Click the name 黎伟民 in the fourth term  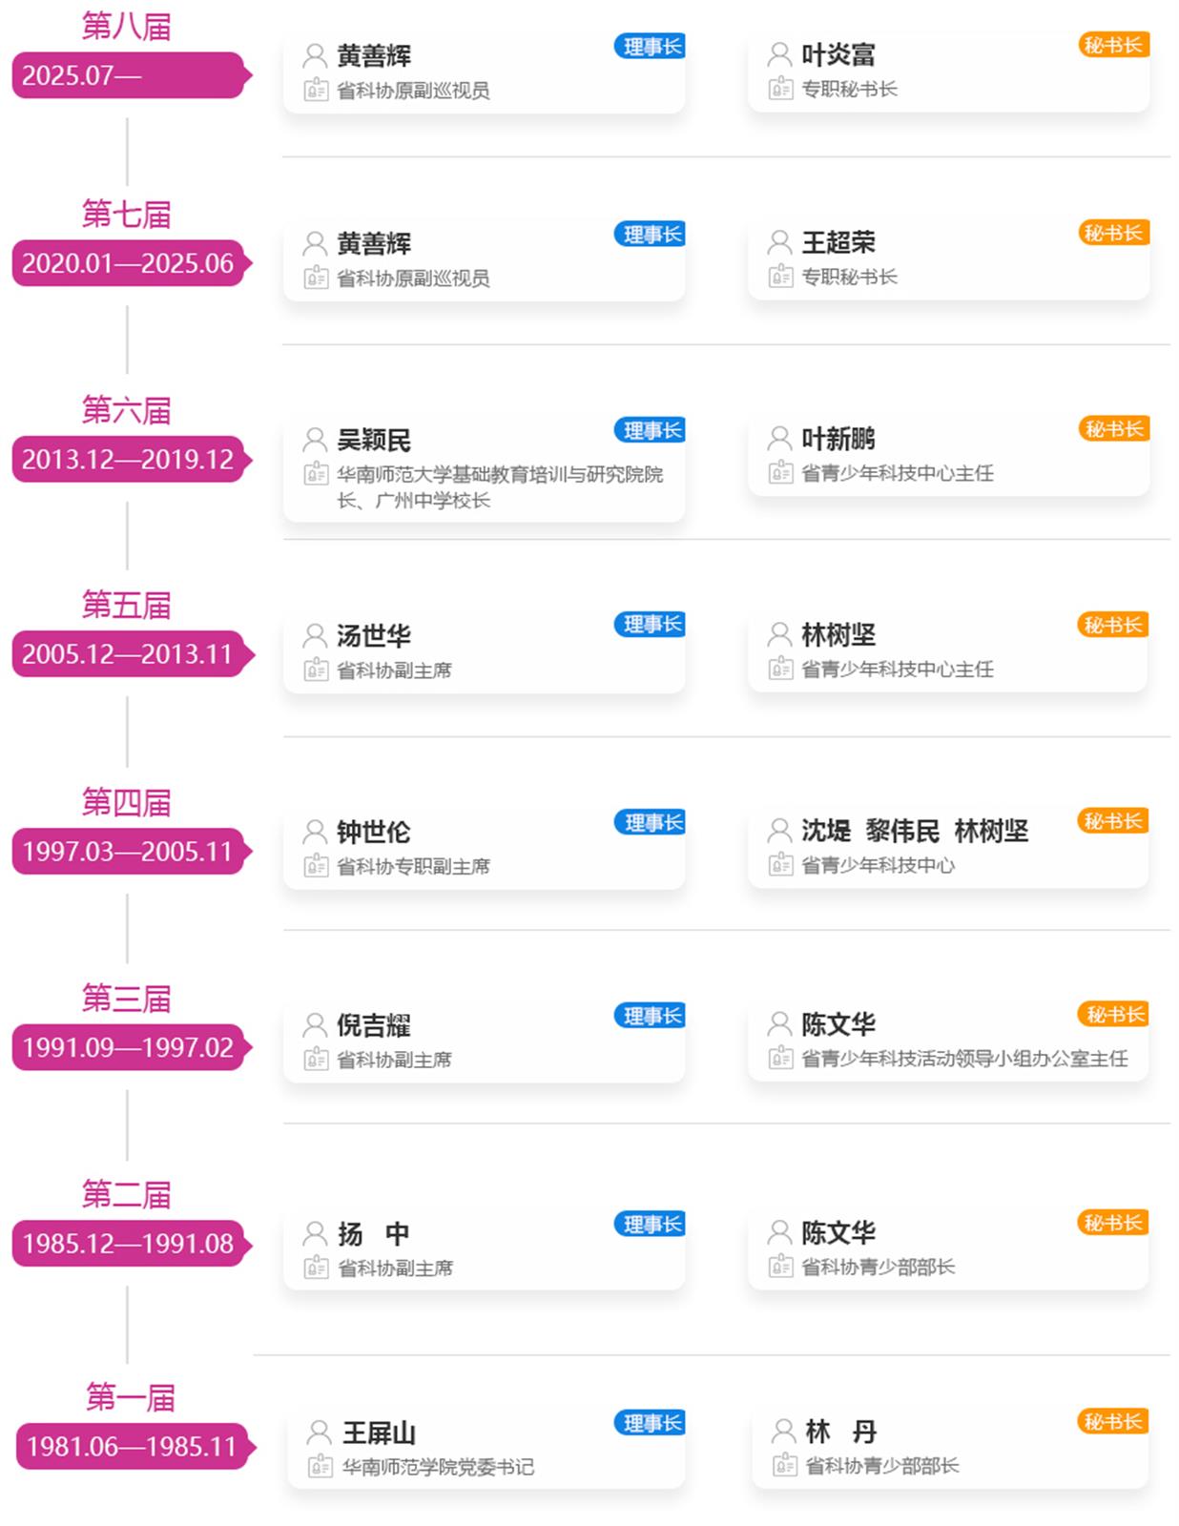902,831
